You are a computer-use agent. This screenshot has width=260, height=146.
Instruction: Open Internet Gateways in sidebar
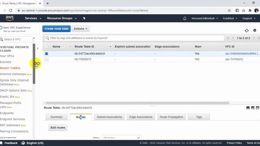pos(13,74)
